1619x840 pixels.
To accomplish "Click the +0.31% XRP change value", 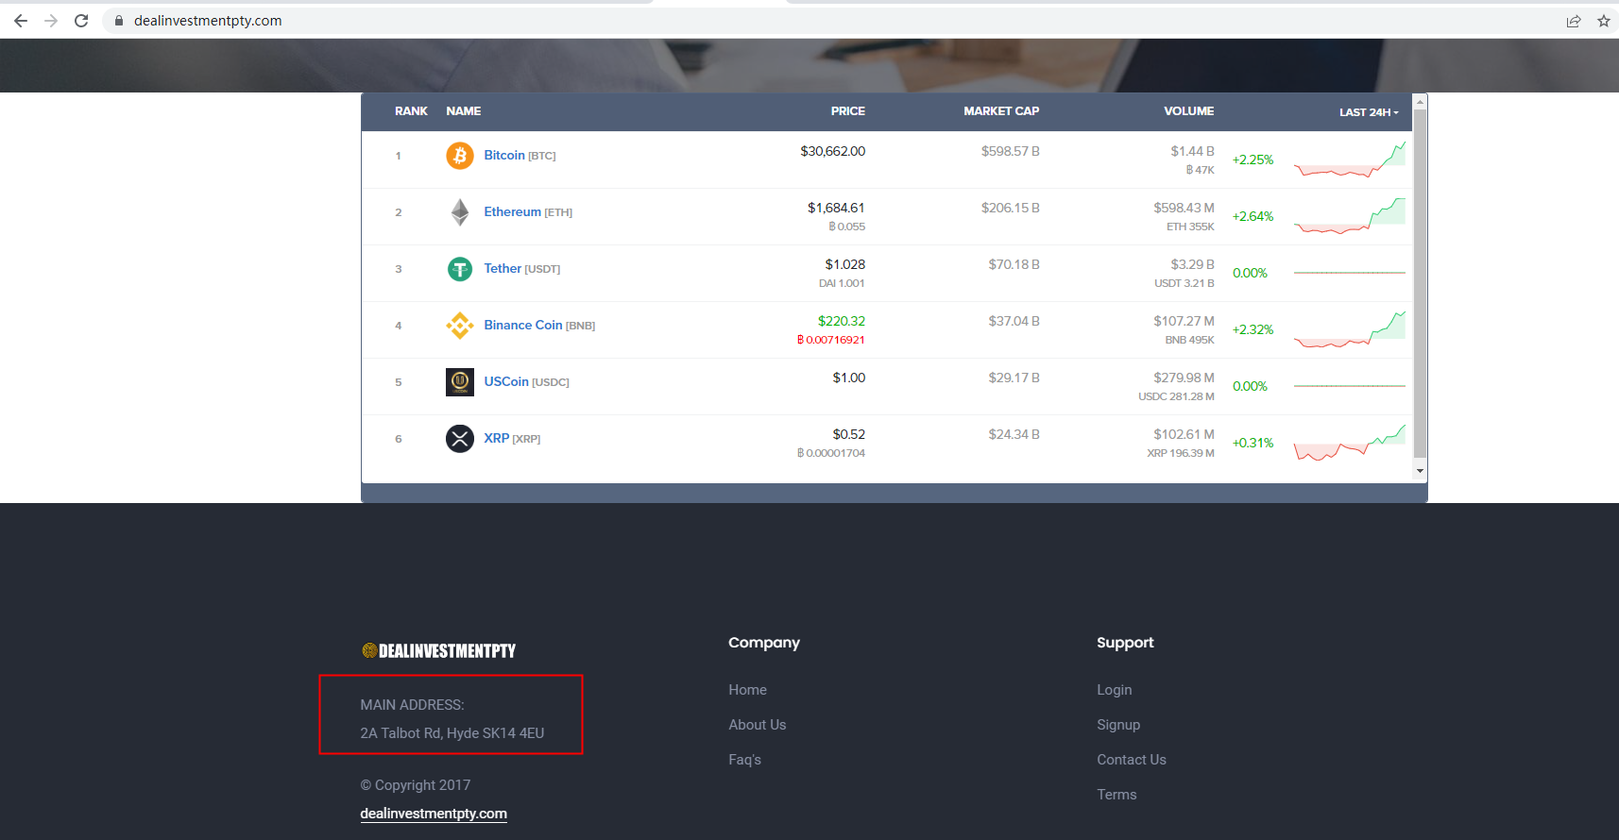I will [x=1253, y=443].
